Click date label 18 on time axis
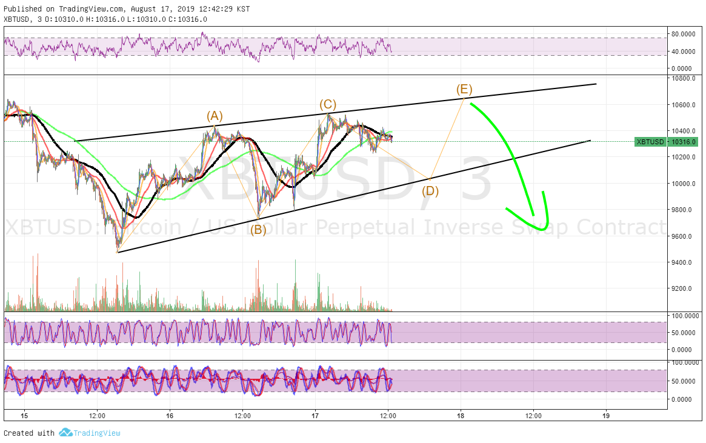Screen dimensions: 706x443 (460, 416)
